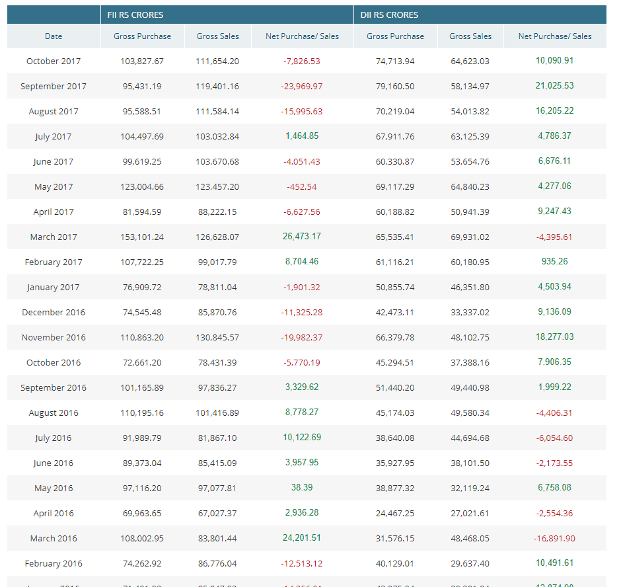This screenshot has width=621, height=587.
Task: Click the 153,101.24 Gross Purchase figure
Action: 142,237
